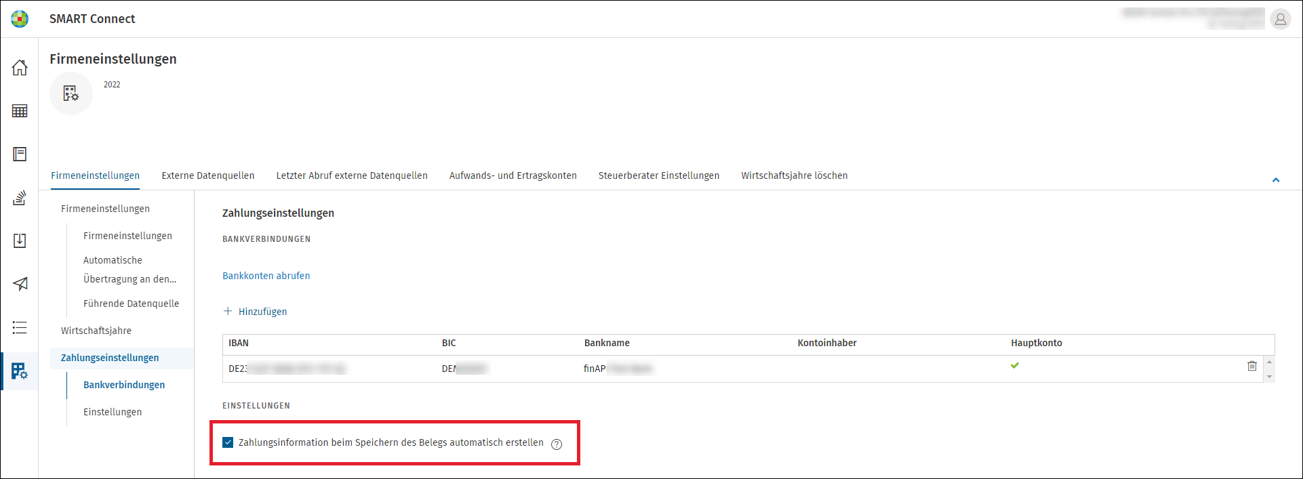The width and height of the screenshot is (1303, 479).
Task: Open the list icon in the sidebar
Action: click(20, 328)
